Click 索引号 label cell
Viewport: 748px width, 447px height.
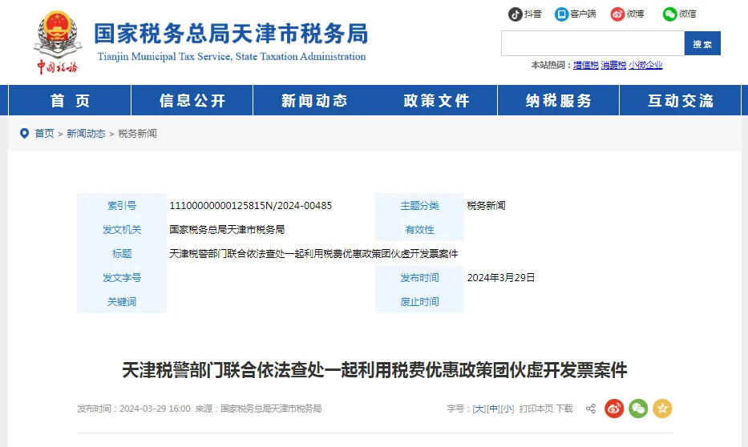122,205
